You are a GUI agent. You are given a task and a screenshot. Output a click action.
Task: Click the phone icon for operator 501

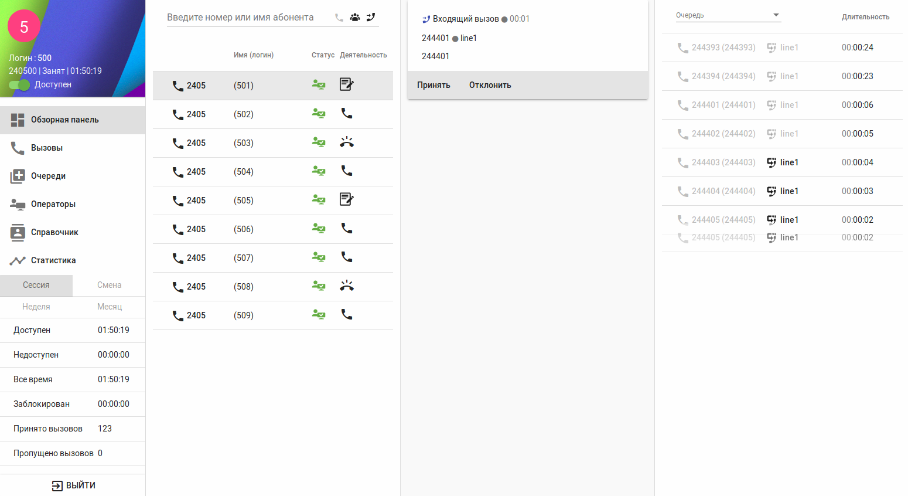click(x=178, y=86)
